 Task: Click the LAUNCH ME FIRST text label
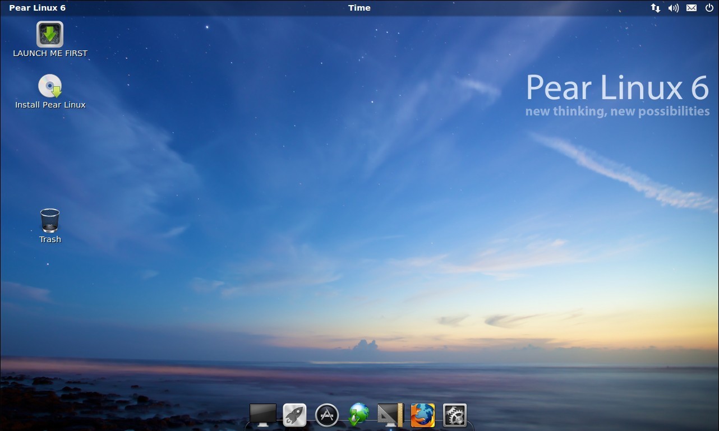pos(50,53)
